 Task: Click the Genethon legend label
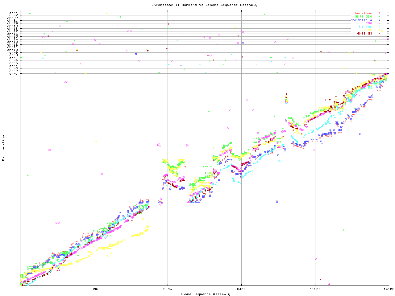[363, 13]
